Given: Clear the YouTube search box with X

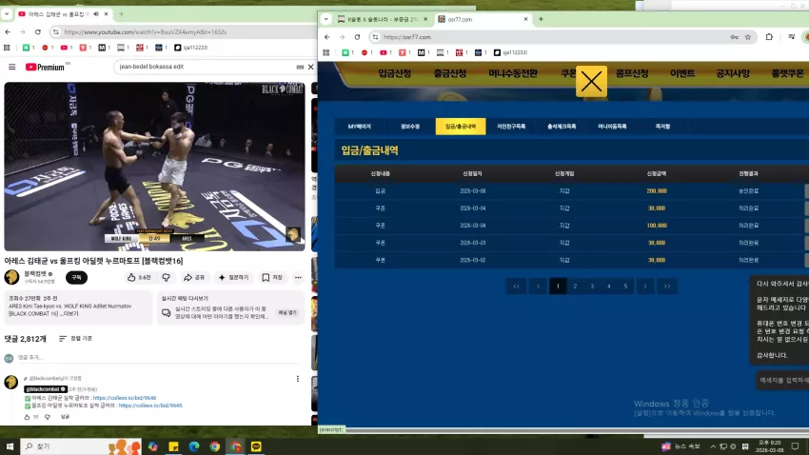Looking at the screenshot, I should (x=310, y=67).
